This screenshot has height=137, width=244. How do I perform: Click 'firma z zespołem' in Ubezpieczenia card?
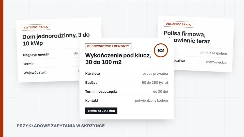pos(213,53)
